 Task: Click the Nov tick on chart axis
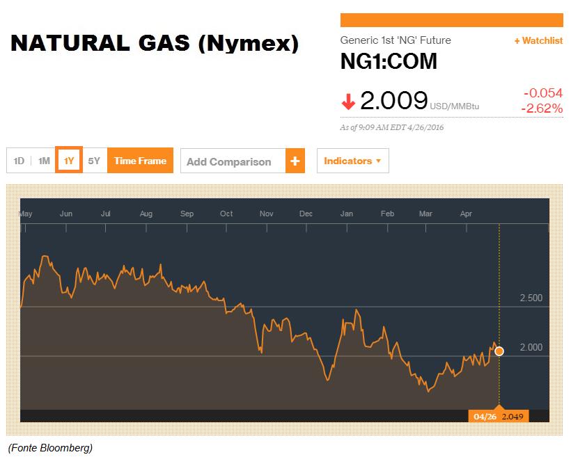click(267, 228)
